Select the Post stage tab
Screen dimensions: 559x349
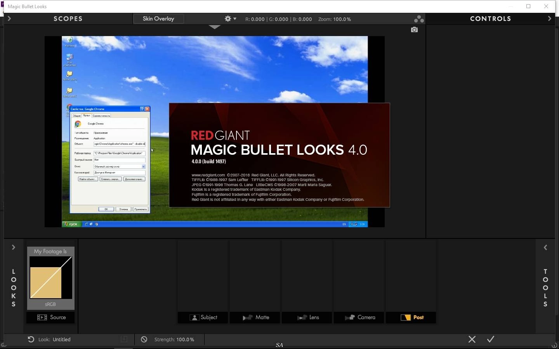(411, 317)
